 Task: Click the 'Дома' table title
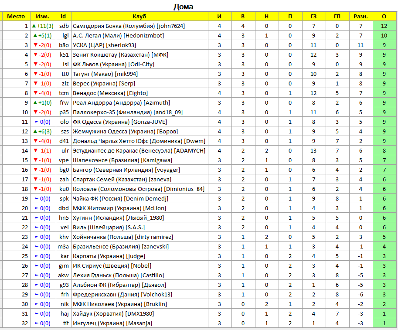tap(183, 7)
